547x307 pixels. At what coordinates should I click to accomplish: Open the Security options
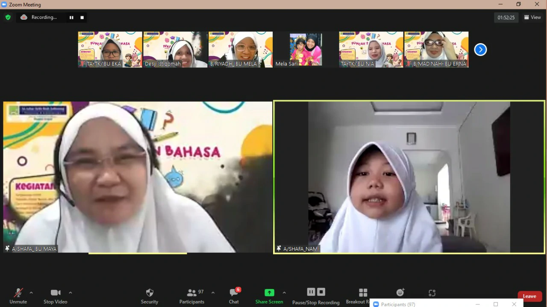point(150,296)
